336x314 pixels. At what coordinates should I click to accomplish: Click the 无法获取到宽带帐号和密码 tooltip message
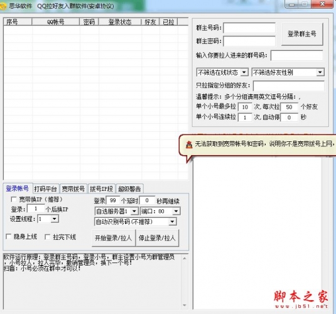tap(265, 144)
